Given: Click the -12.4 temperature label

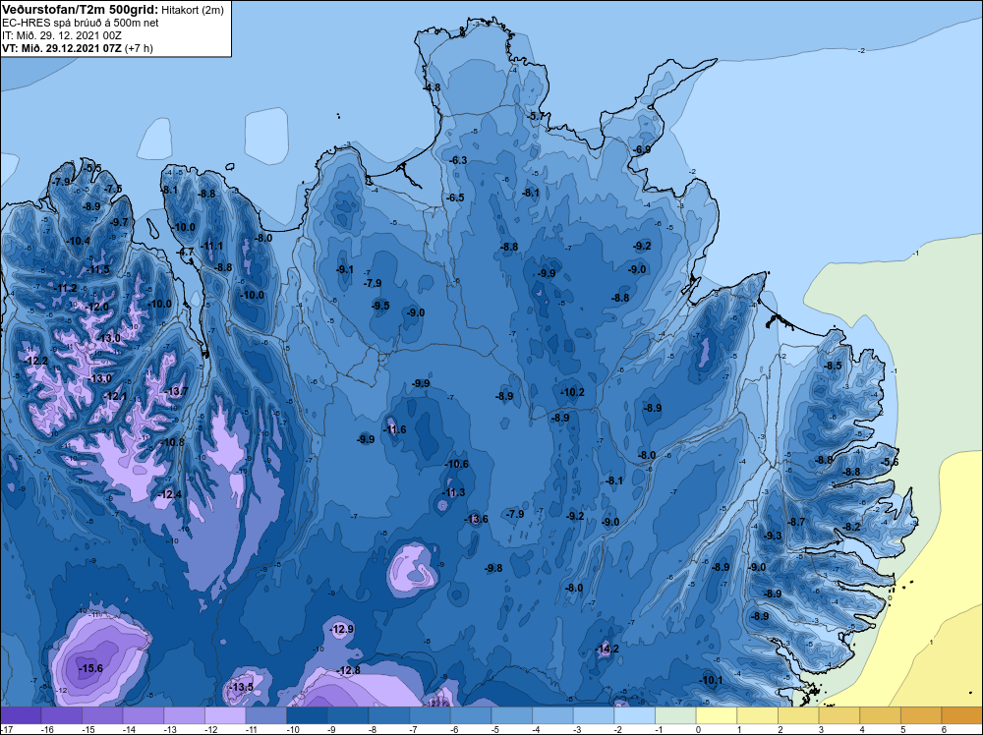Looking at the screenshot, I should coord(169,495).
